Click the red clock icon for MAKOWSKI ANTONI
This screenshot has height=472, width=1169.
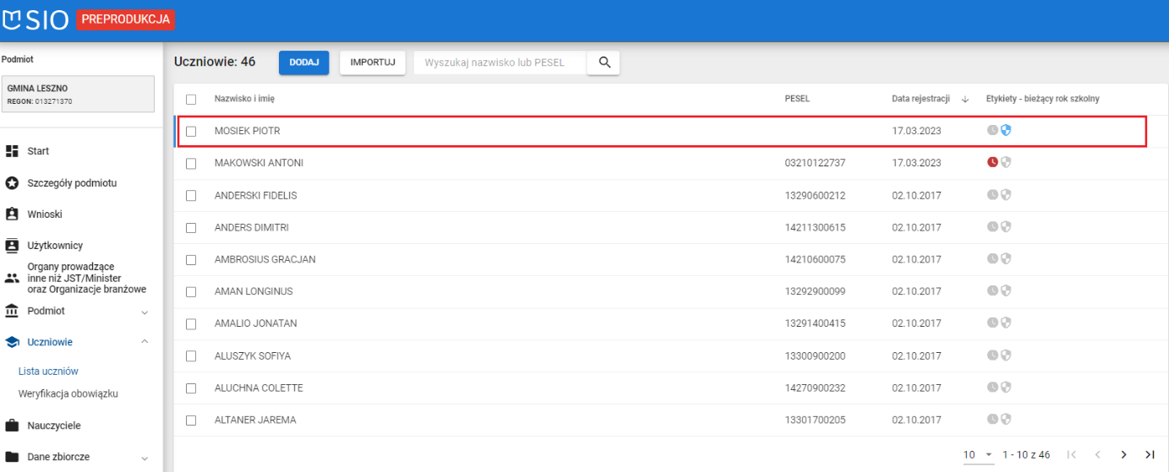point(993,162)
